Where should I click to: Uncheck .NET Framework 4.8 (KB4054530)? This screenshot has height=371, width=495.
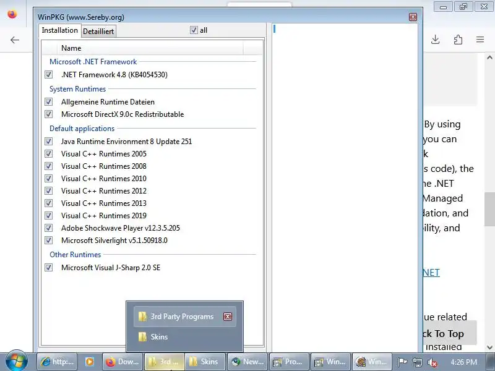pos(48,74)
